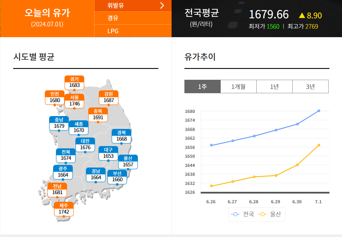Click the 세종 region marker showing 1670
This screenshot has height=237, width=342.
[x=79, y=128]
